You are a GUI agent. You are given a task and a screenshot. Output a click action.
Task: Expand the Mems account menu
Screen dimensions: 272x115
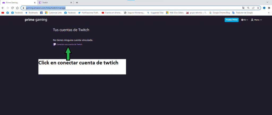[256, 20]
